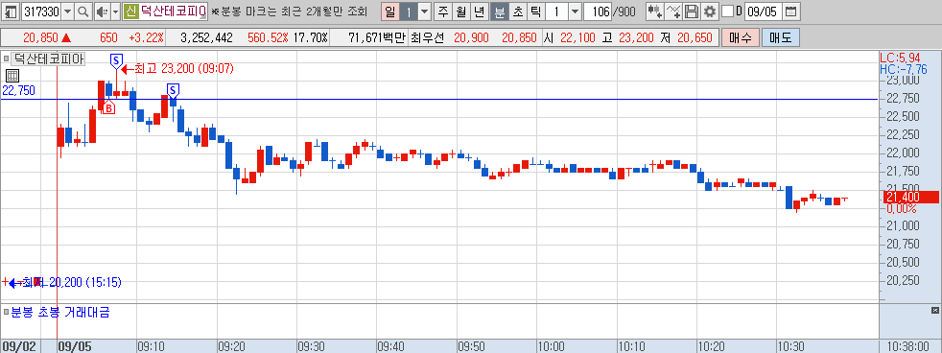The image size is (942, 353).
Task: Open the add indicator line icon
Action: (x=674, y=12)
